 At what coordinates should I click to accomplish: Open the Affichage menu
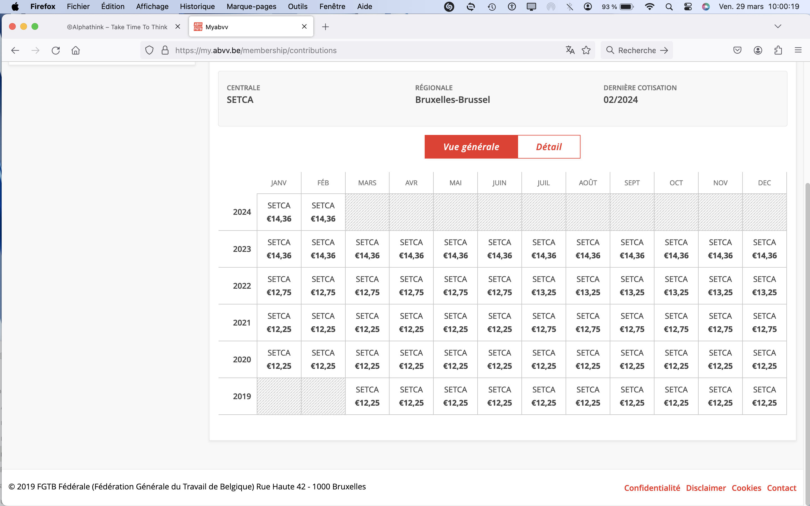click(152, 6)
